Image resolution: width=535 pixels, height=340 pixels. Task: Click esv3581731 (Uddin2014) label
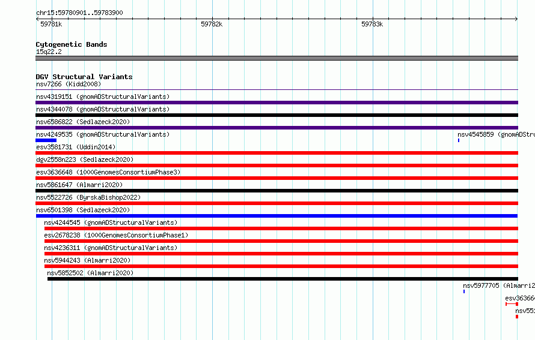point(76,147)
